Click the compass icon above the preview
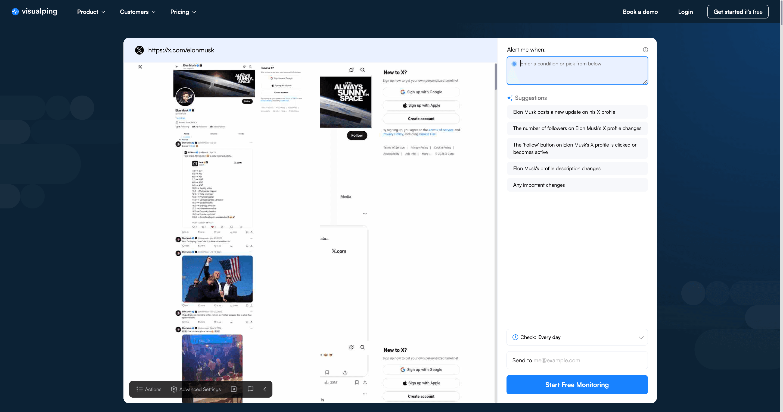This screenshot has height=412, width=783. point(351,70)
